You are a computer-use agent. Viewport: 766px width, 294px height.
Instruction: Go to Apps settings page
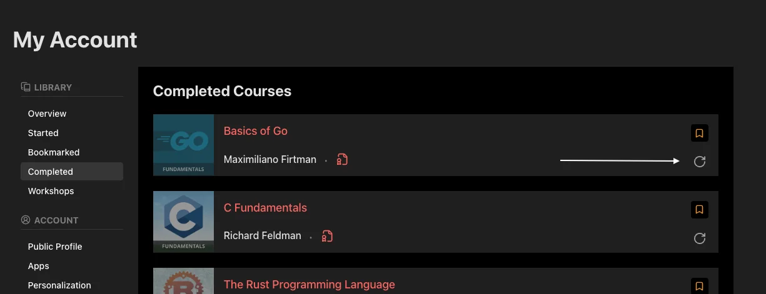pyautogui.click(x=38, y=266)
